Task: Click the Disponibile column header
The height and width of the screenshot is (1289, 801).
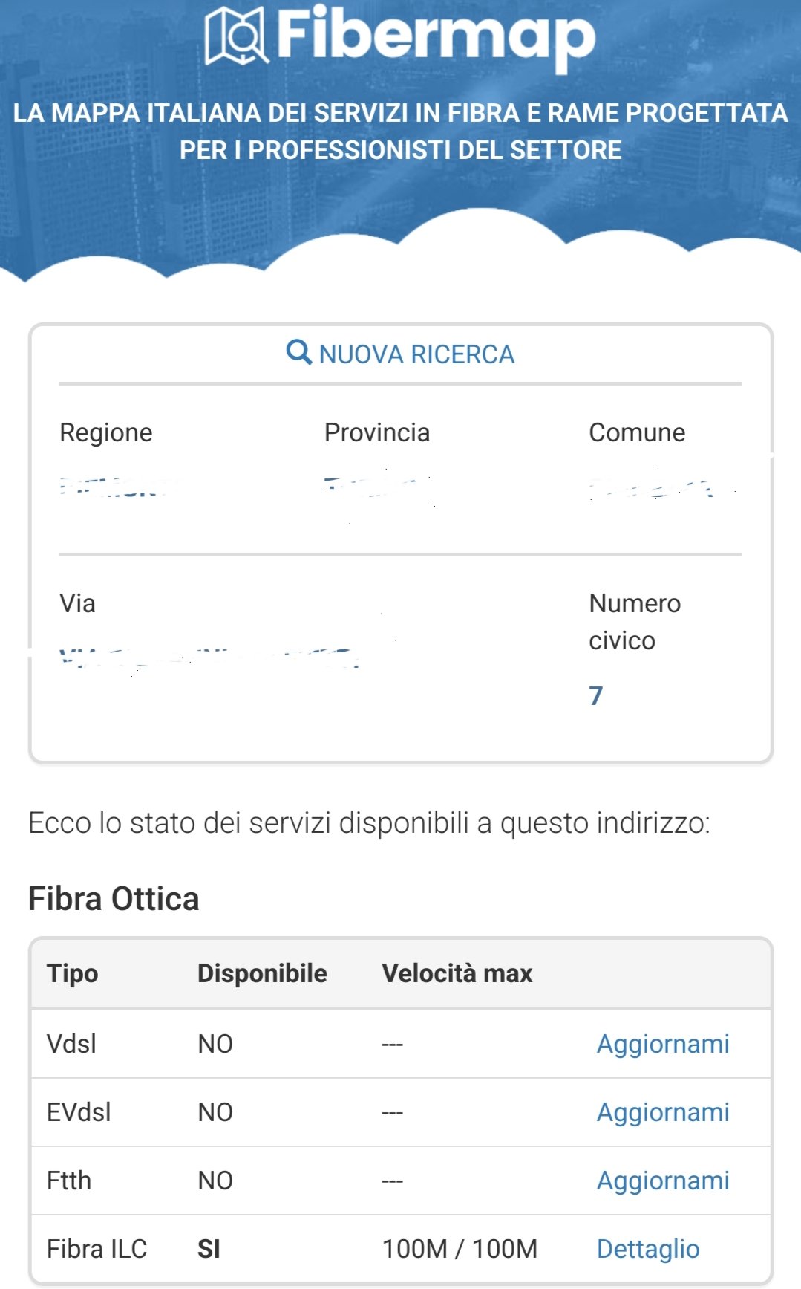Action: click(x=262, y=973)
